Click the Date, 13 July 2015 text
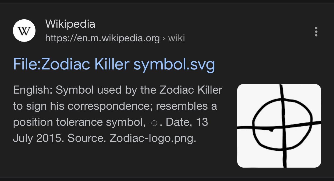 pos(111,130)
